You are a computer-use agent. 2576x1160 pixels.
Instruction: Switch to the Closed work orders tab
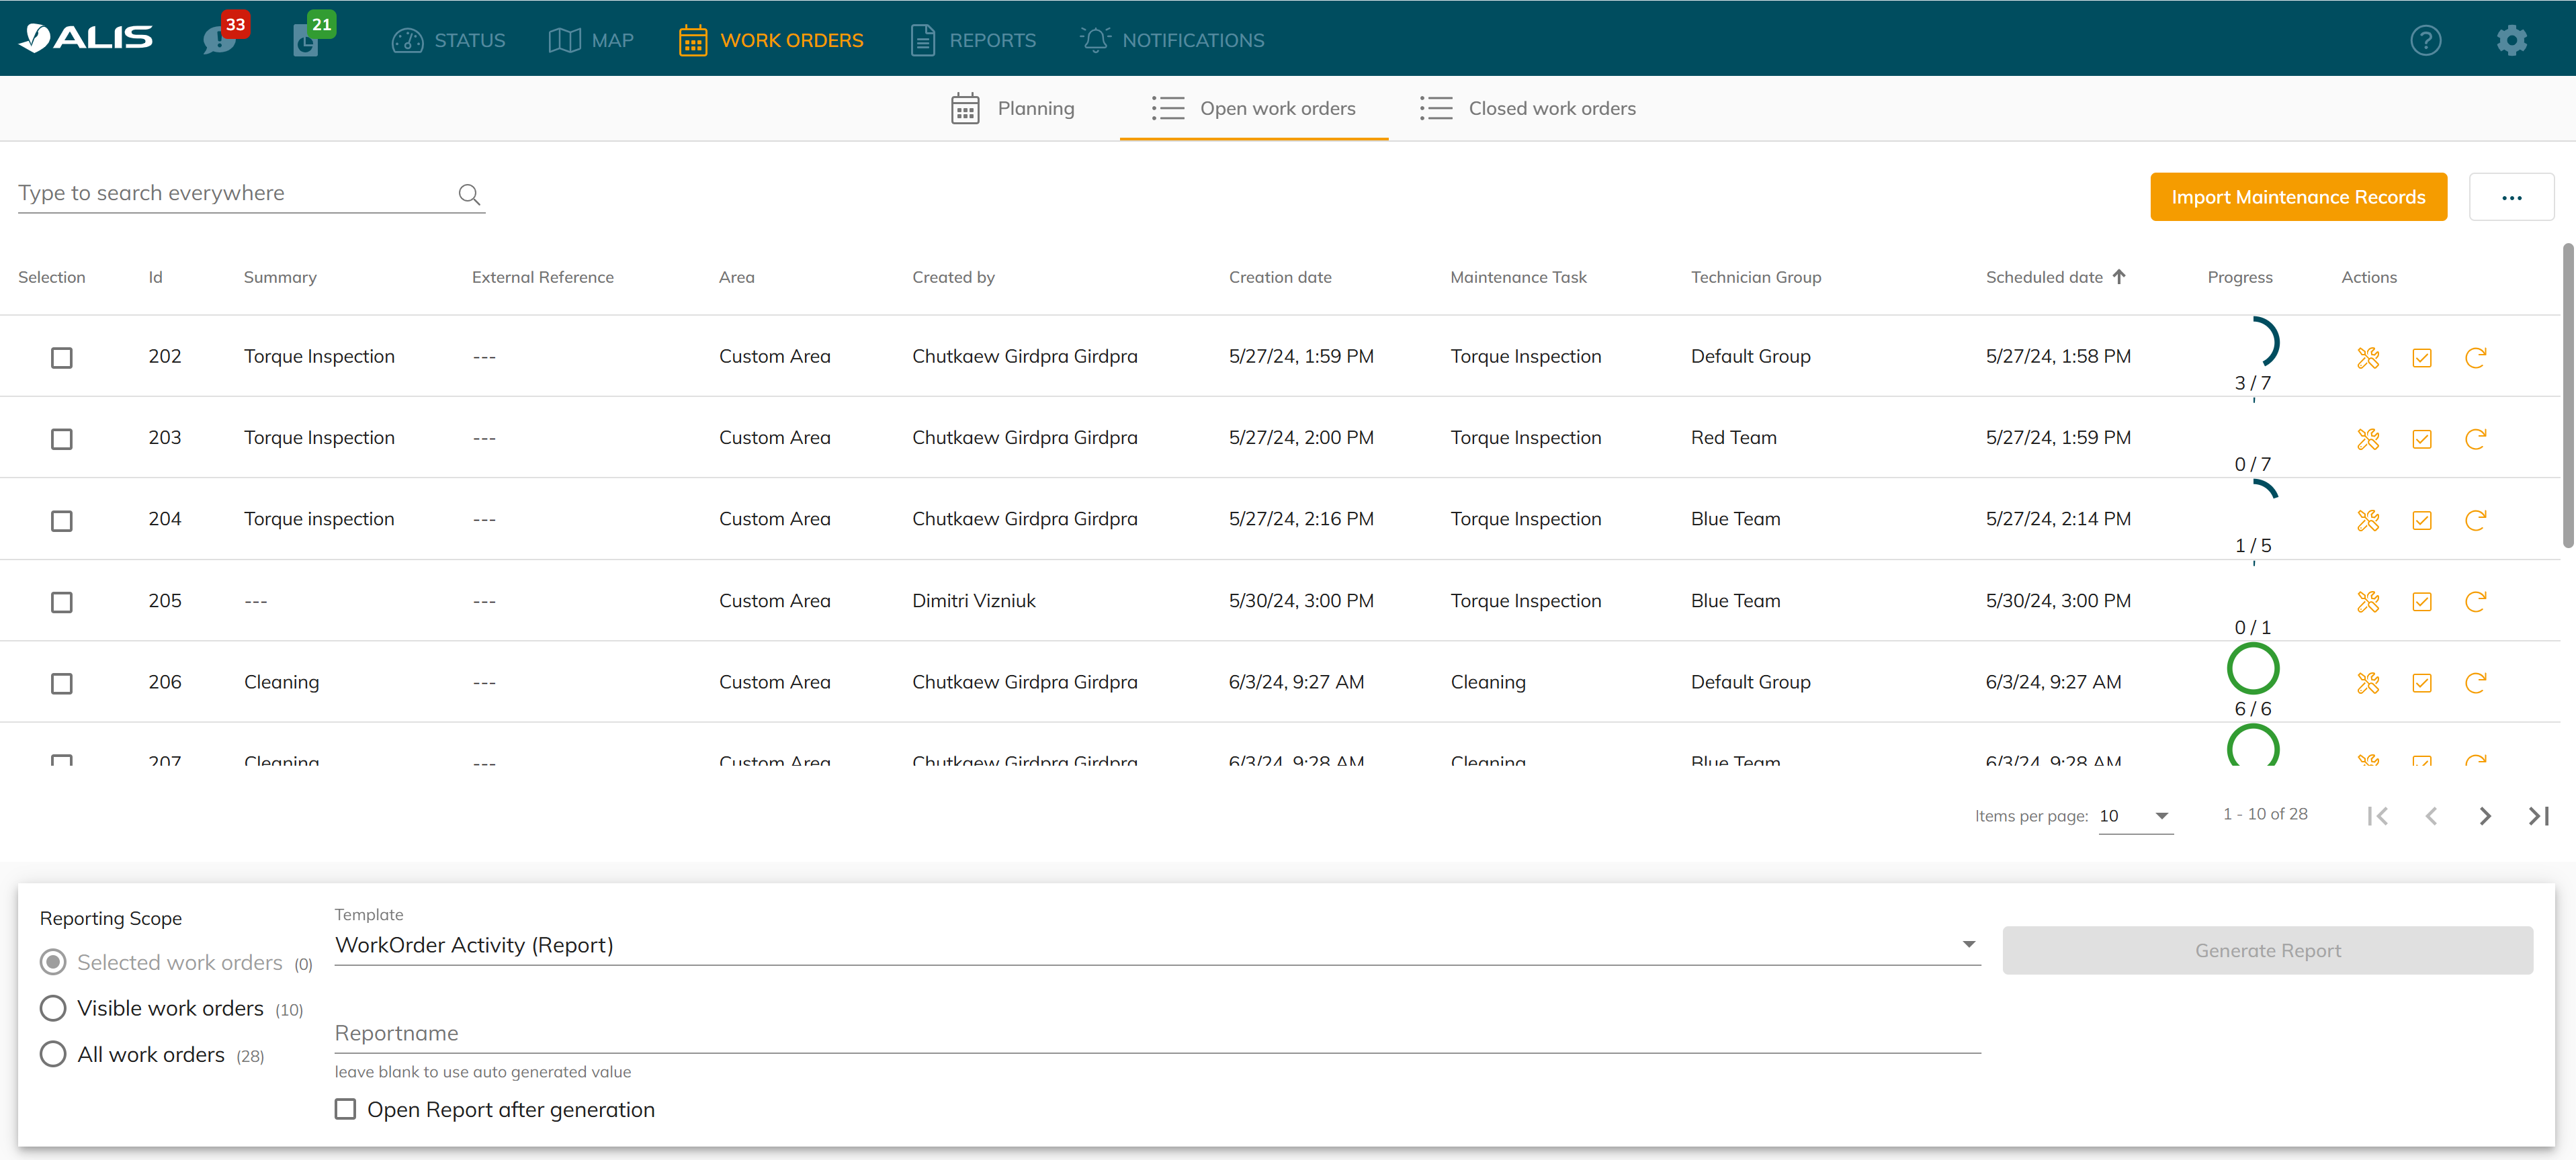point(1528,108)
